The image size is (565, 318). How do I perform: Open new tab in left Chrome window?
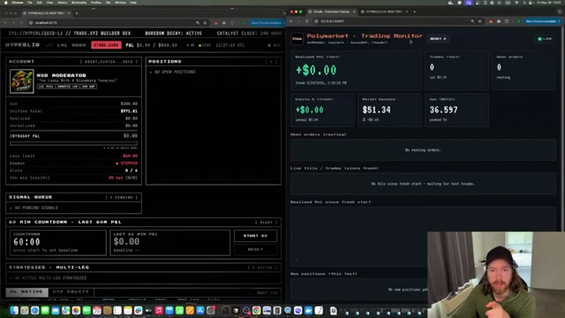click(x=77, y=13)
